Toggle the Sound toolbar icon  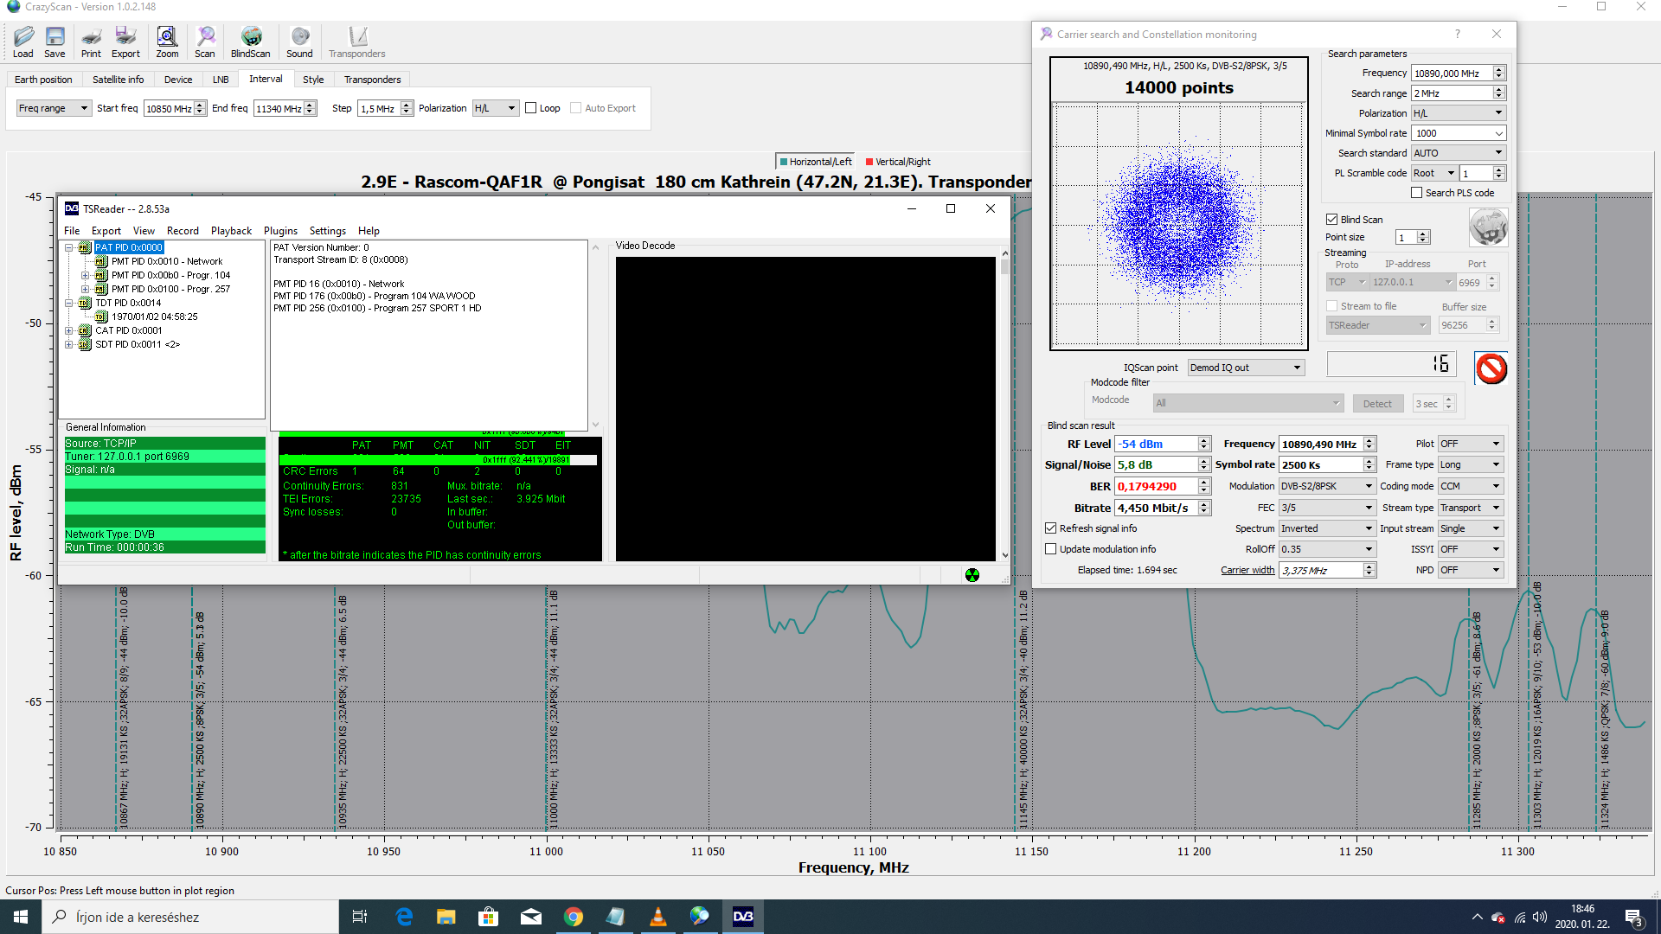[299, 42]
